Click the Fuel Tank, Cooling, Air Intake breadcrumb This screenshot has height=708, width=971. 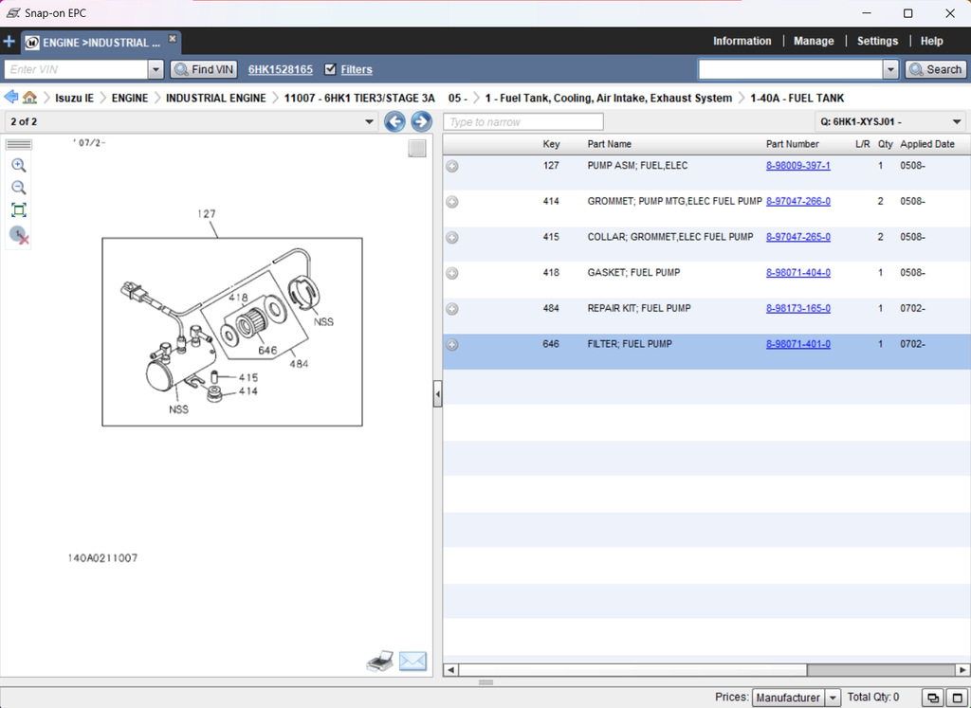point(608,98)
